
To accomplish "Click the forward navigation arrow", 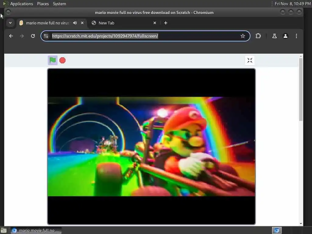I will 22,36.
